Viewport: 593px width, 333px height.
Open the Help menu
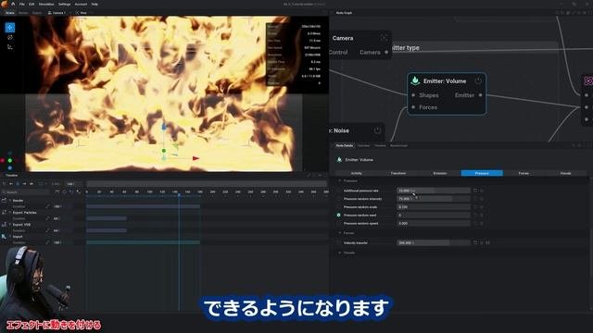click(x=95, y=4)
